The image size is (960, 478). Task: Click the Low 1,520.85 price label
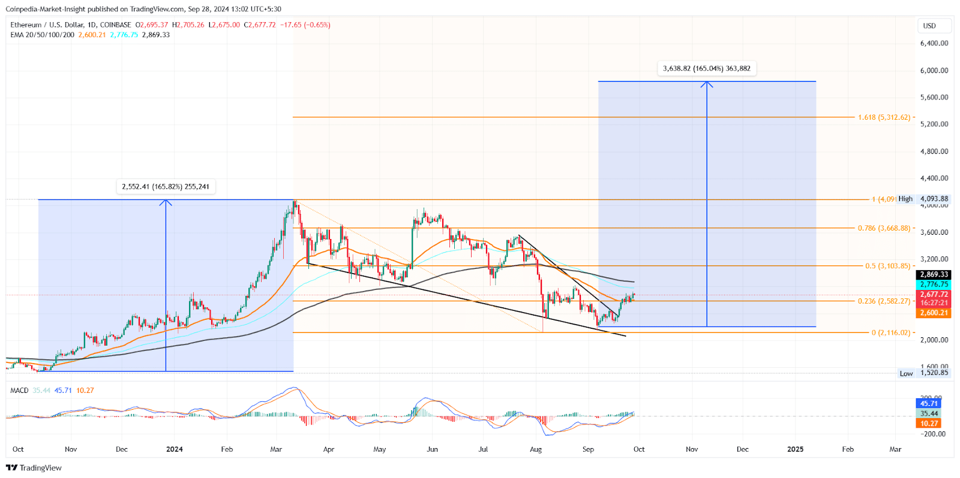pos(923,373)
